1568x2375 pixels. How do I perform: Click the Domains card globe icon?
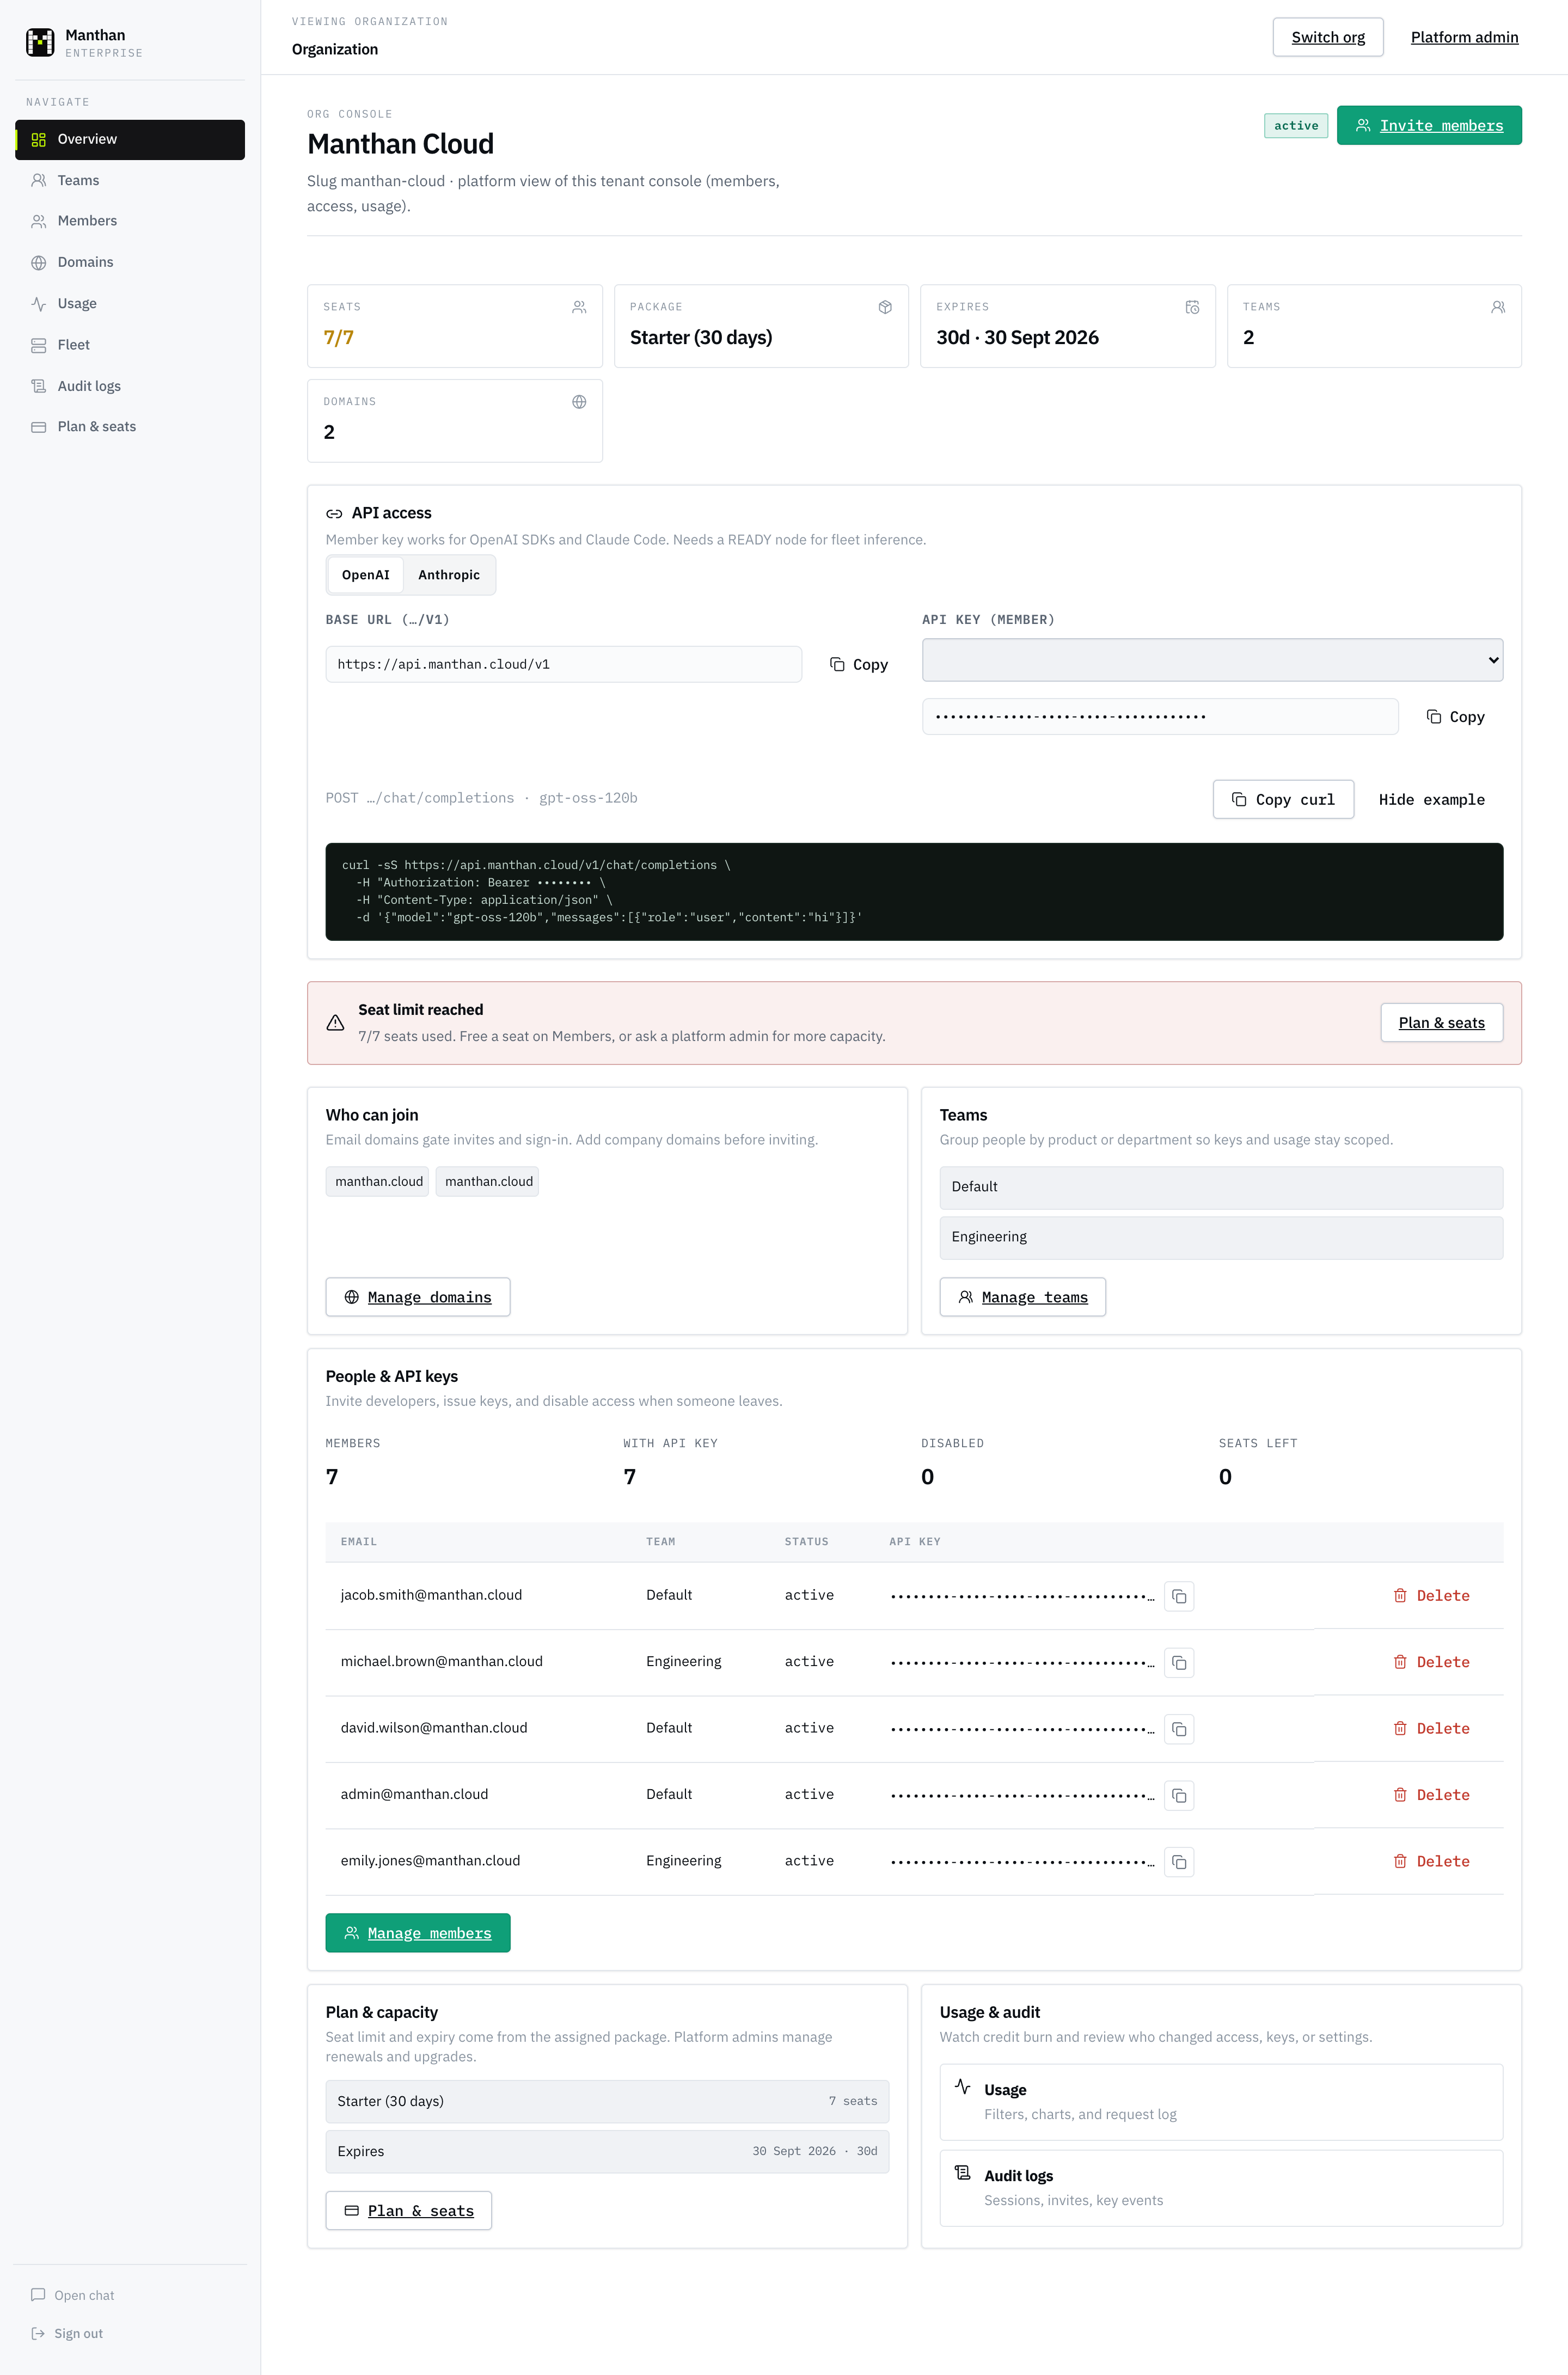[x=579, y=402]
